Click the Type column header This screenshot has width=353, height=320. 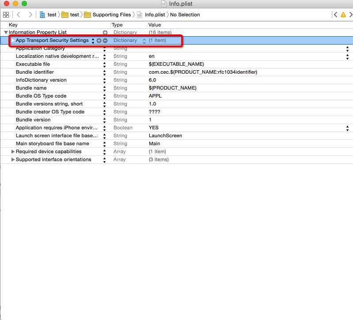coord(117,25)
